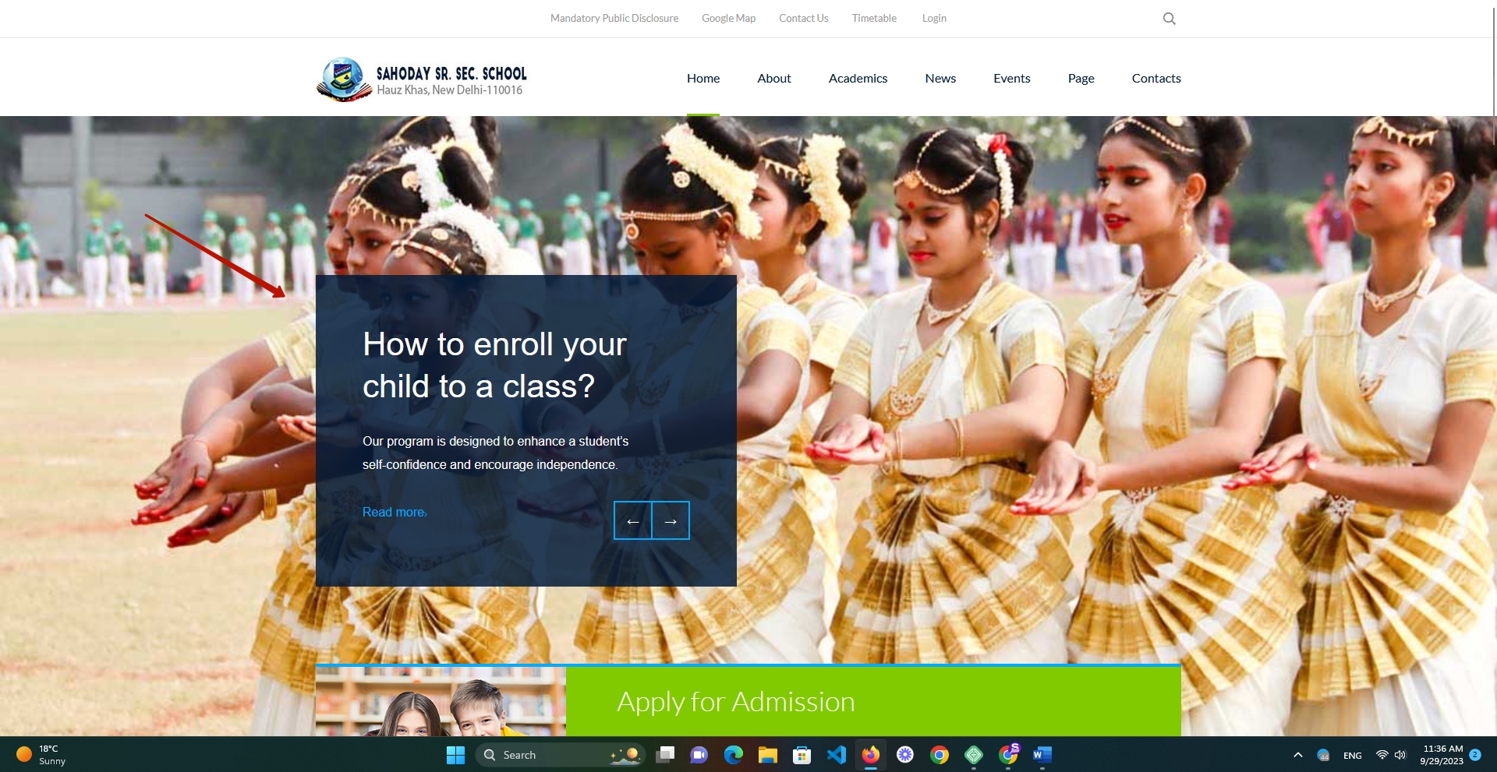Click the Read more link
The image size is (1497, 772).
tap(394, 512)
